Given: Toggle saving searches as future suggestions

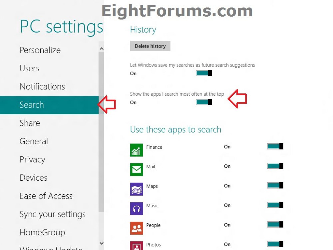Looking at the screenshot, I should [204, 73].
